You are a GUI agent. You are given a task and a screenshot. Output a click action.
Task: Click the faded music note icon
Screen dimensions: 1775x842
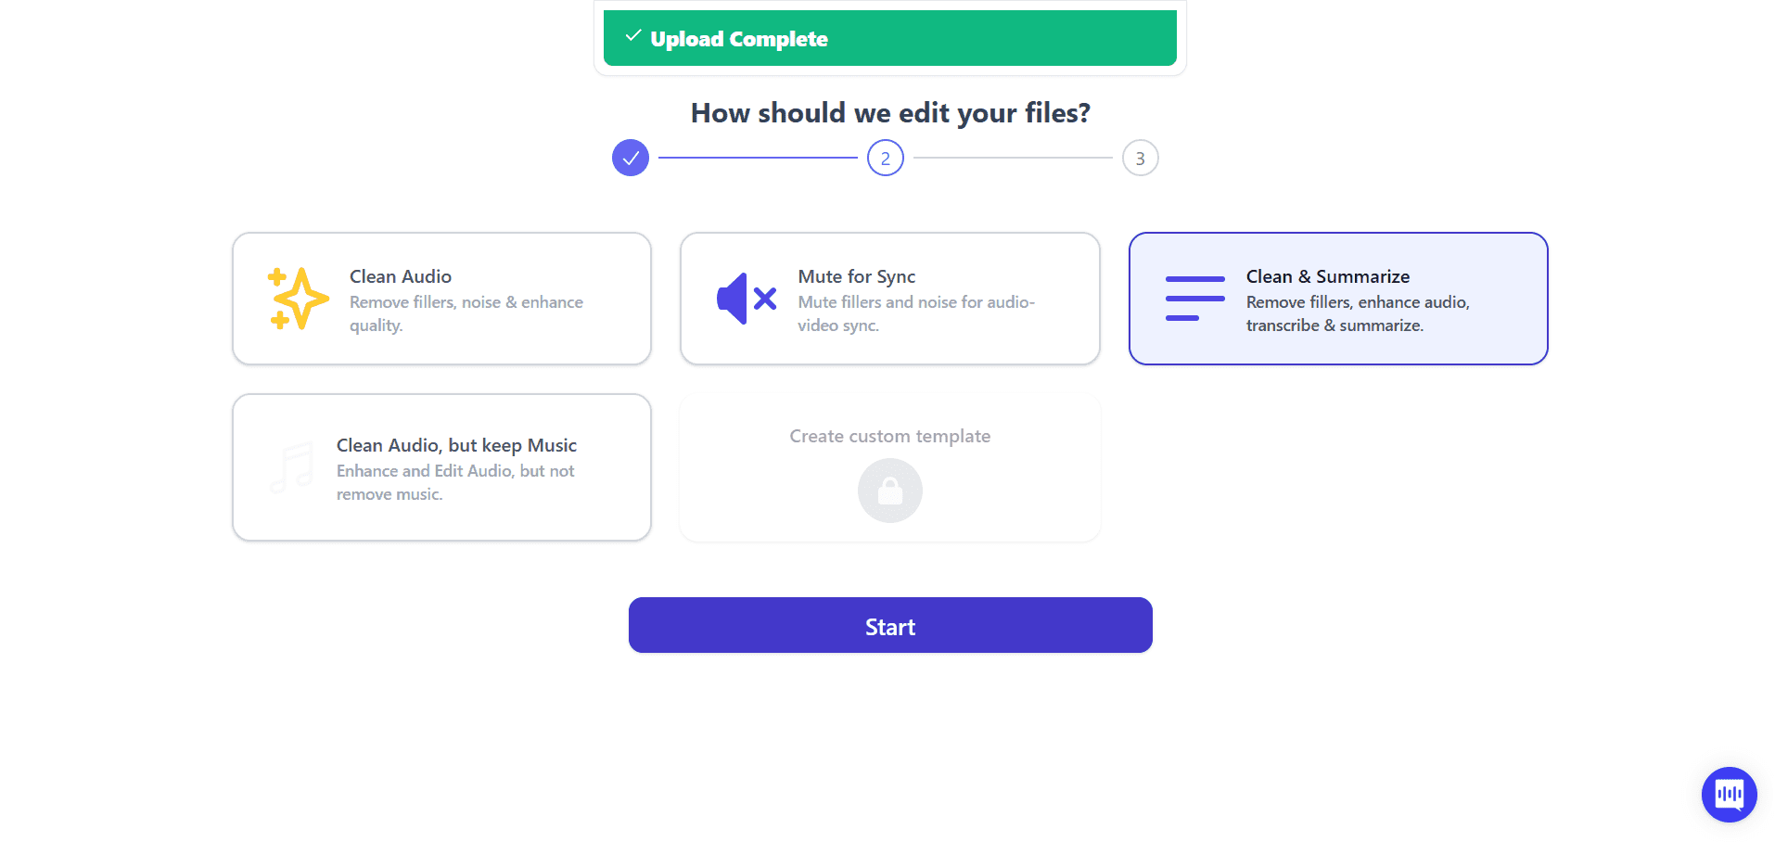click(x=291, y=467)
